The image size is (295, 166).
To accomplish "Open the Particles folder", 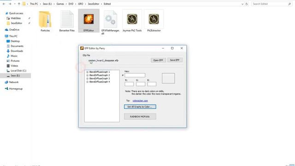I will (x=45, y=21).
